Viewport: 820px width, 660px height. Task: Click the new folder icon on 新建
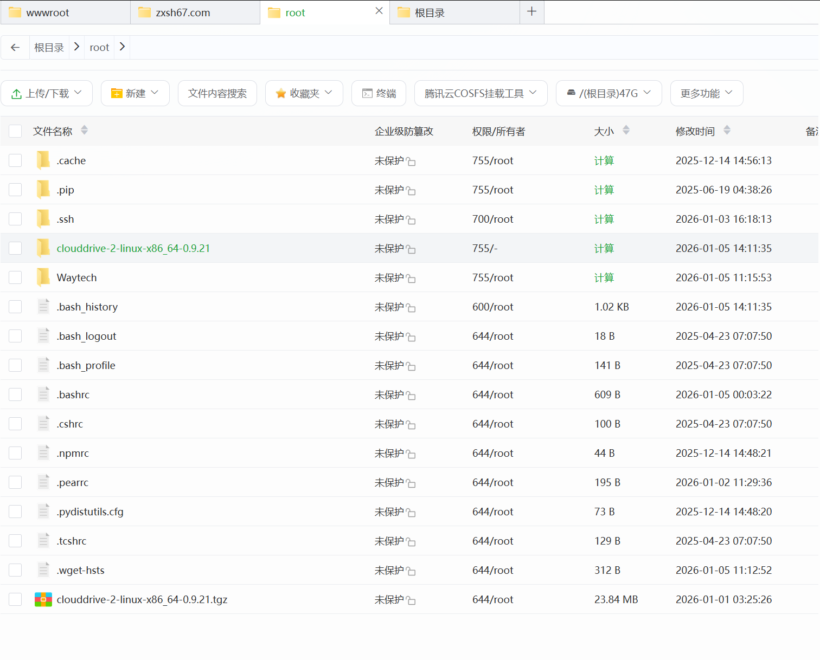[x=117, y=93]
